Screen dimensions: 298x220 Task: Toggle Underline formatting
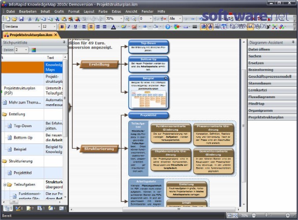75,27
